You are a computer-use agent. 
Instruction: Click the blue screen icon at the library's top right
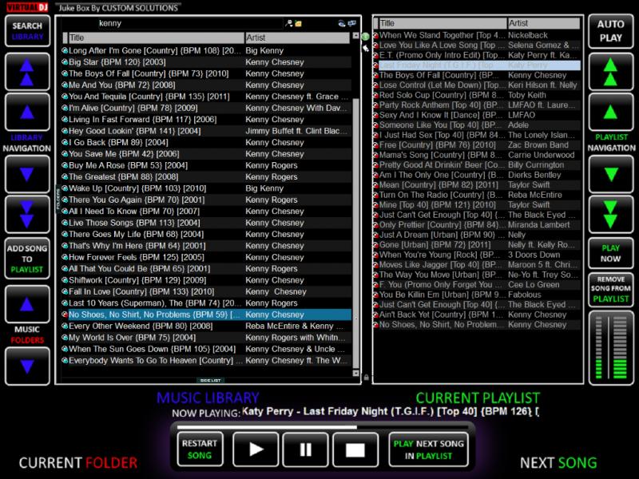point(351,24)
